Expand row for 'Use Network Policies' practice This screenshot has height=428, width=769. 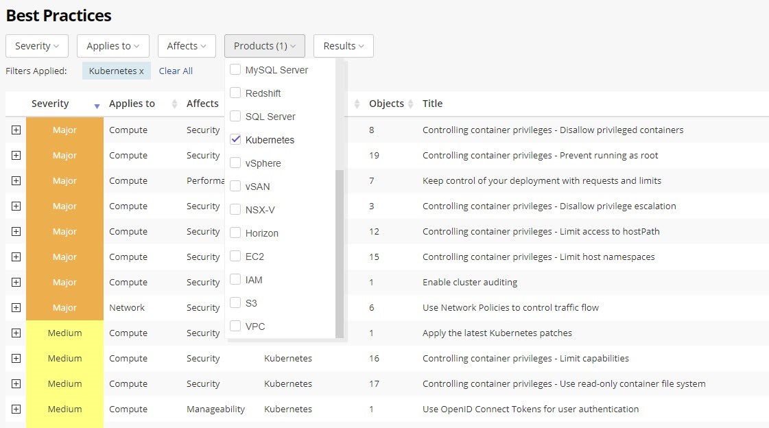[x=16, y=307]
